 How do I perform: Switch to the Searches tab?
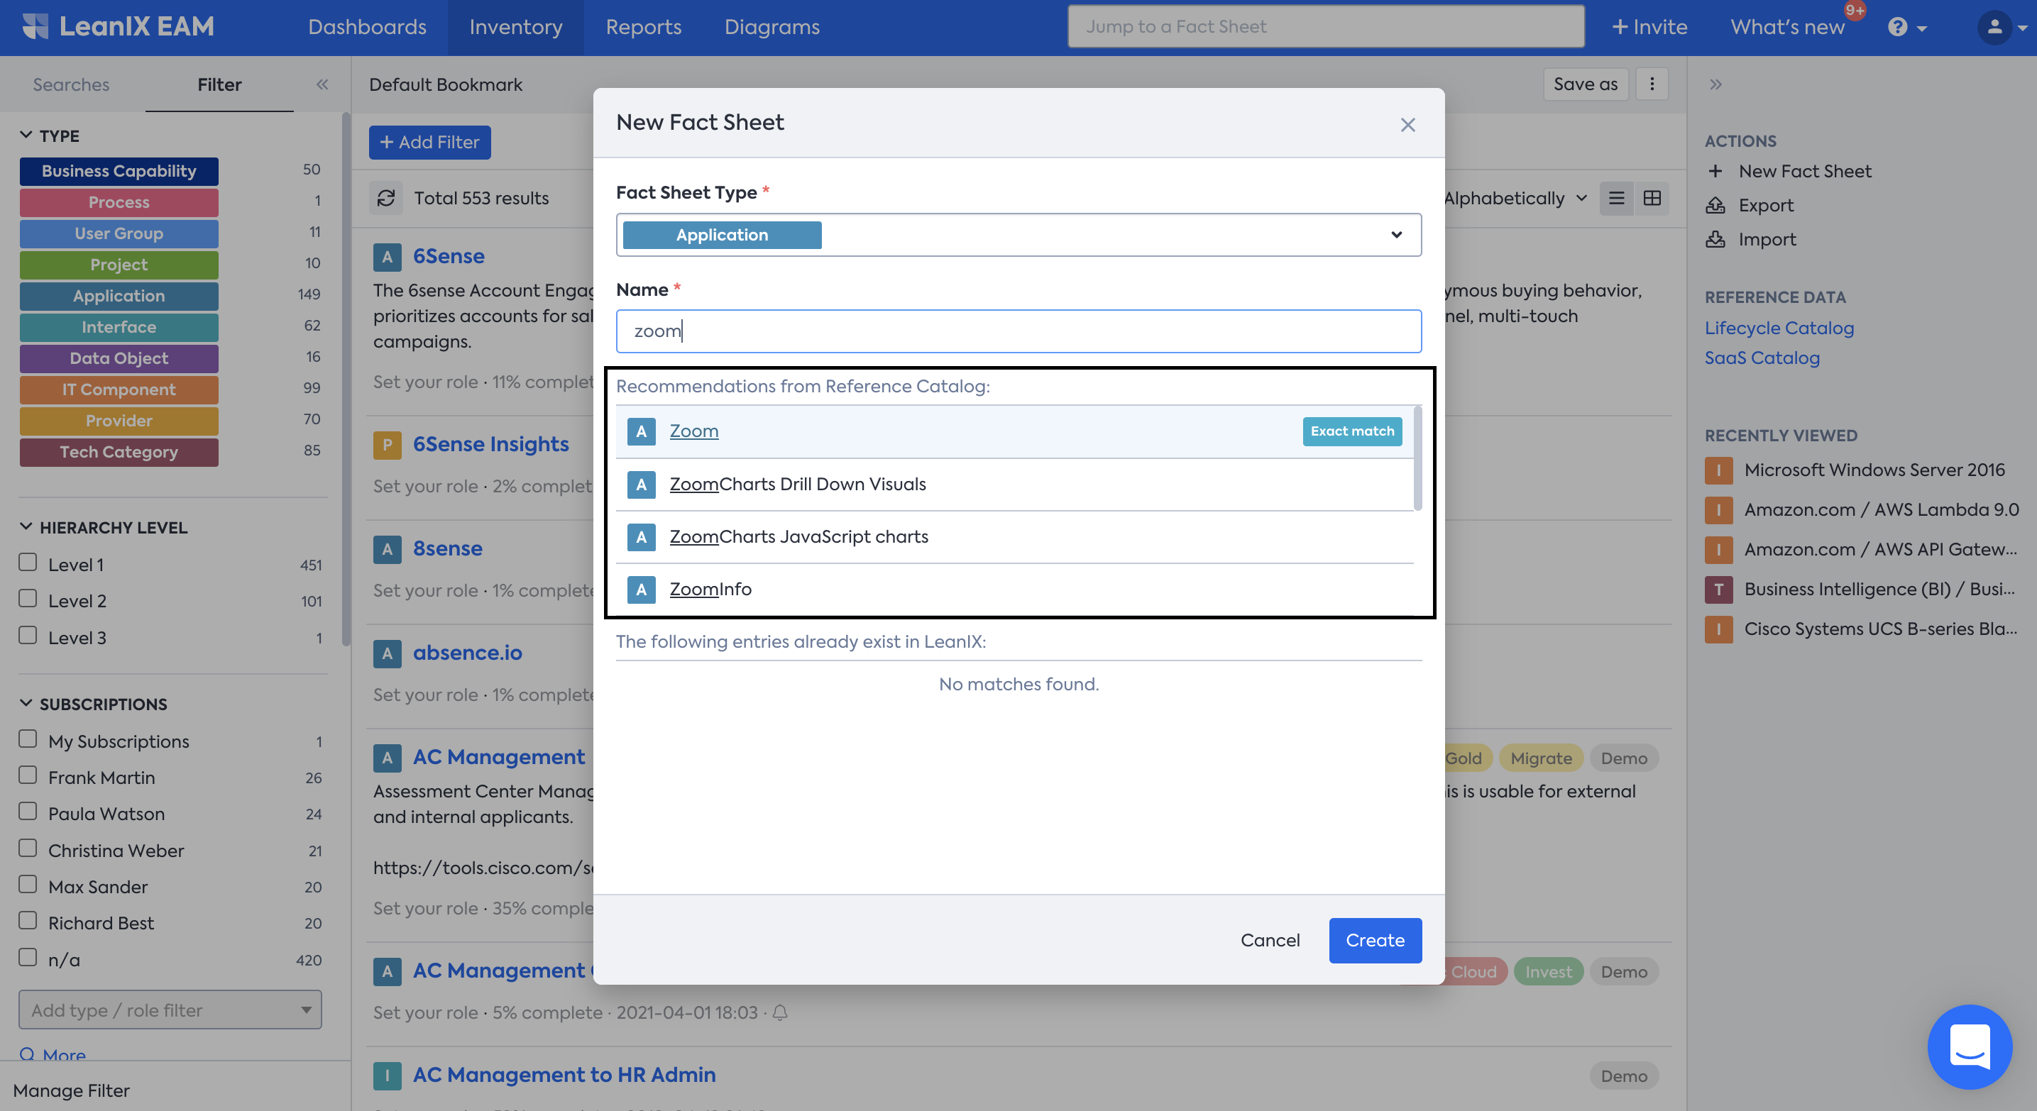tap(71, 84)
